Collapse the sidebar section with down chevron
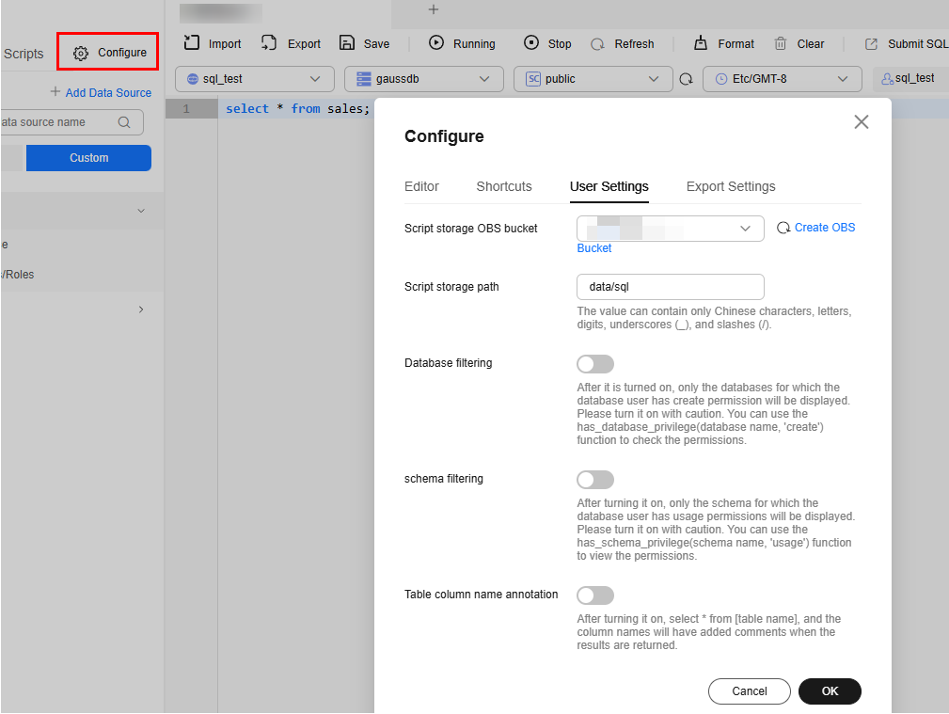This screenshot has height=714, width=949. pyautogui.click(x=141, y=211)
